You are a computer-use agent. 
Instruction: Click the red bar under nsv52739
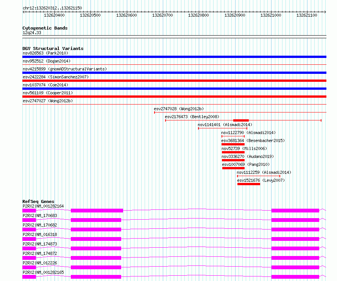[233, 153]
